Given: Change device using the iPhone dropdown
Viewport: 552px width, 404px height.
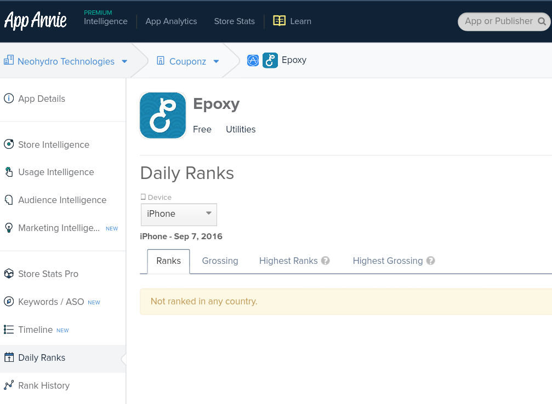Looking at the screenshot, I should [x=179, y=215].
